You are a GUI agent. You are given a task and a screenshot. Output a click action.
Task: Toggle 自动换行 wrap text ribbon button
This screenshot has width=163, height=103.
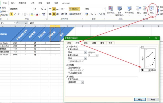(x=74, y=9)
